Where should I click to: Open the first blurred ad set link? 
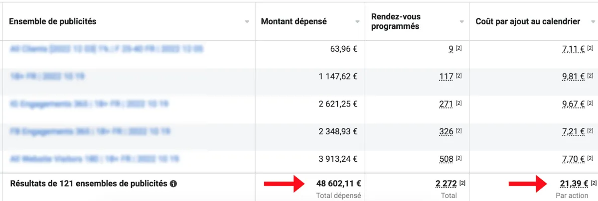106,49
